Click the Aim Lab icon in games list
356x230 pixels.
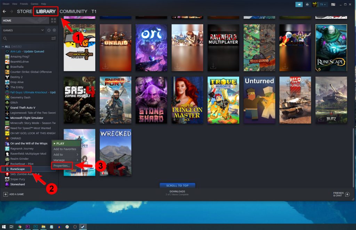tap(7, 51)
